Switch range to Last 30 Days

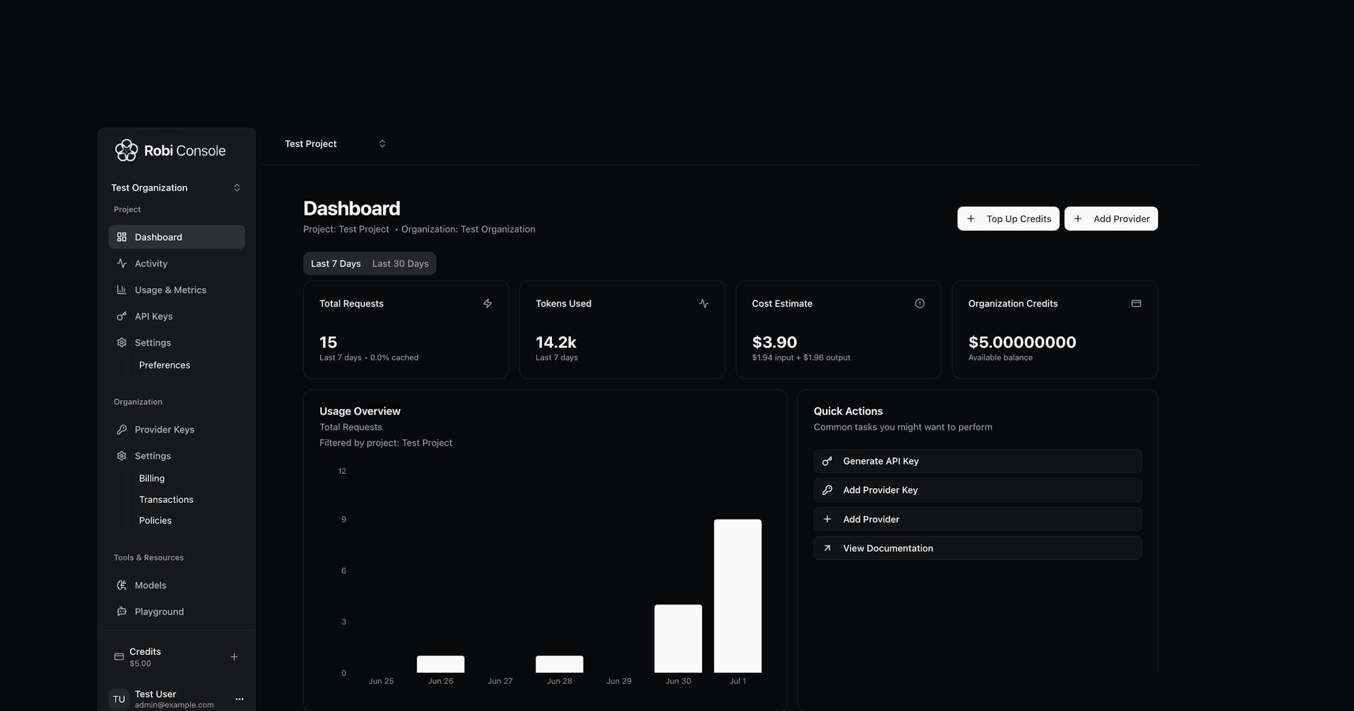point(400,263)
